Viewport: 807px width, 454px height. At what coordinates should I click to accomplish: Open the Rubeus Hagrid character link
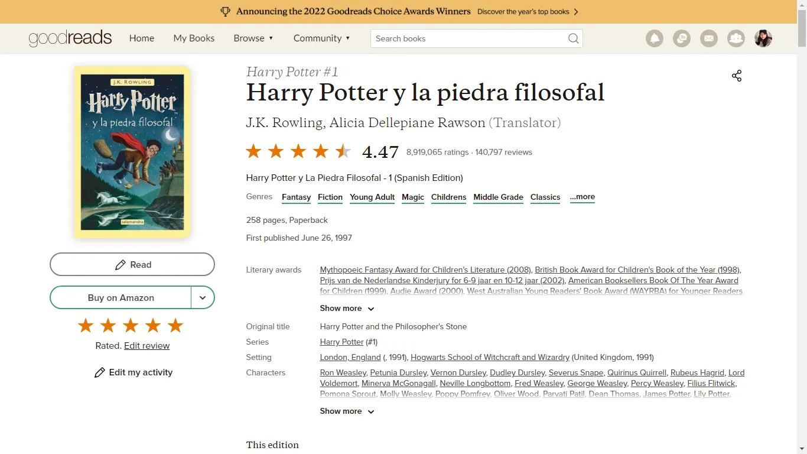[x=697, y=372]
